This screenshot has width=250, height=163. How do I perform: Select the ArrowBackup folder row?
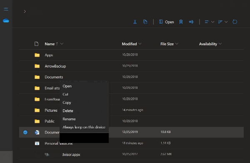(131, 66)
